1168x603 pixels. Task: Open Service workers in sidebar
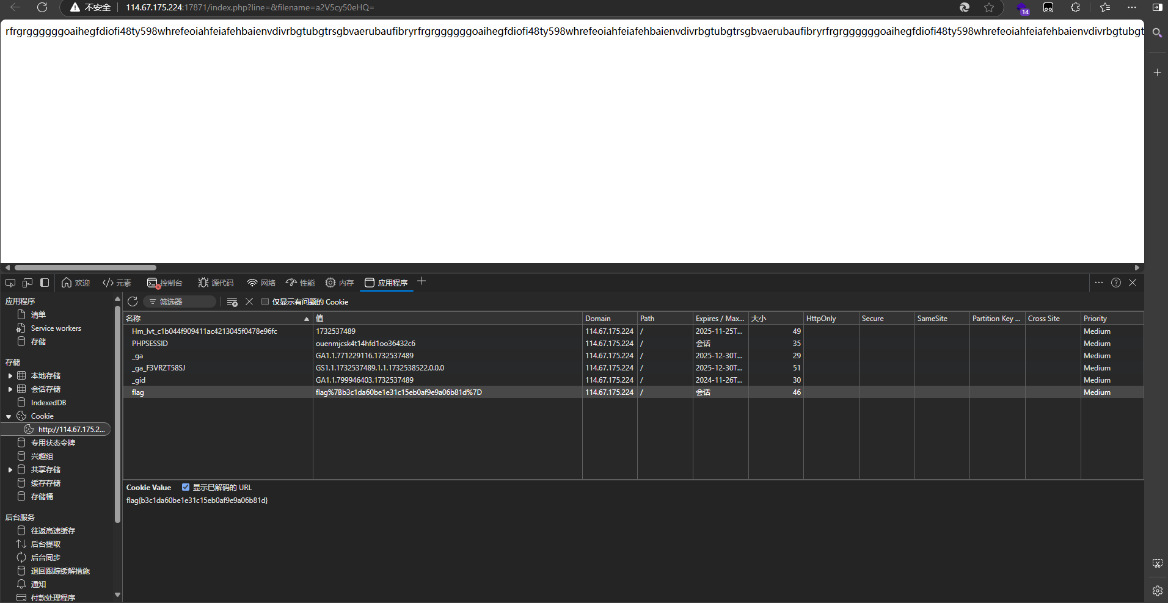click(x=56, y=328)
